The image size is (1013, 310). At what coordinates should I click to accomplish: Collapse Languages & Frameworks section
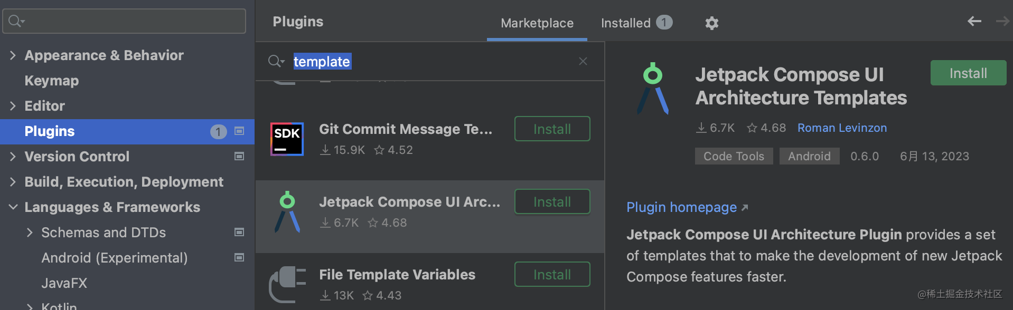click(x=13, y=207)
